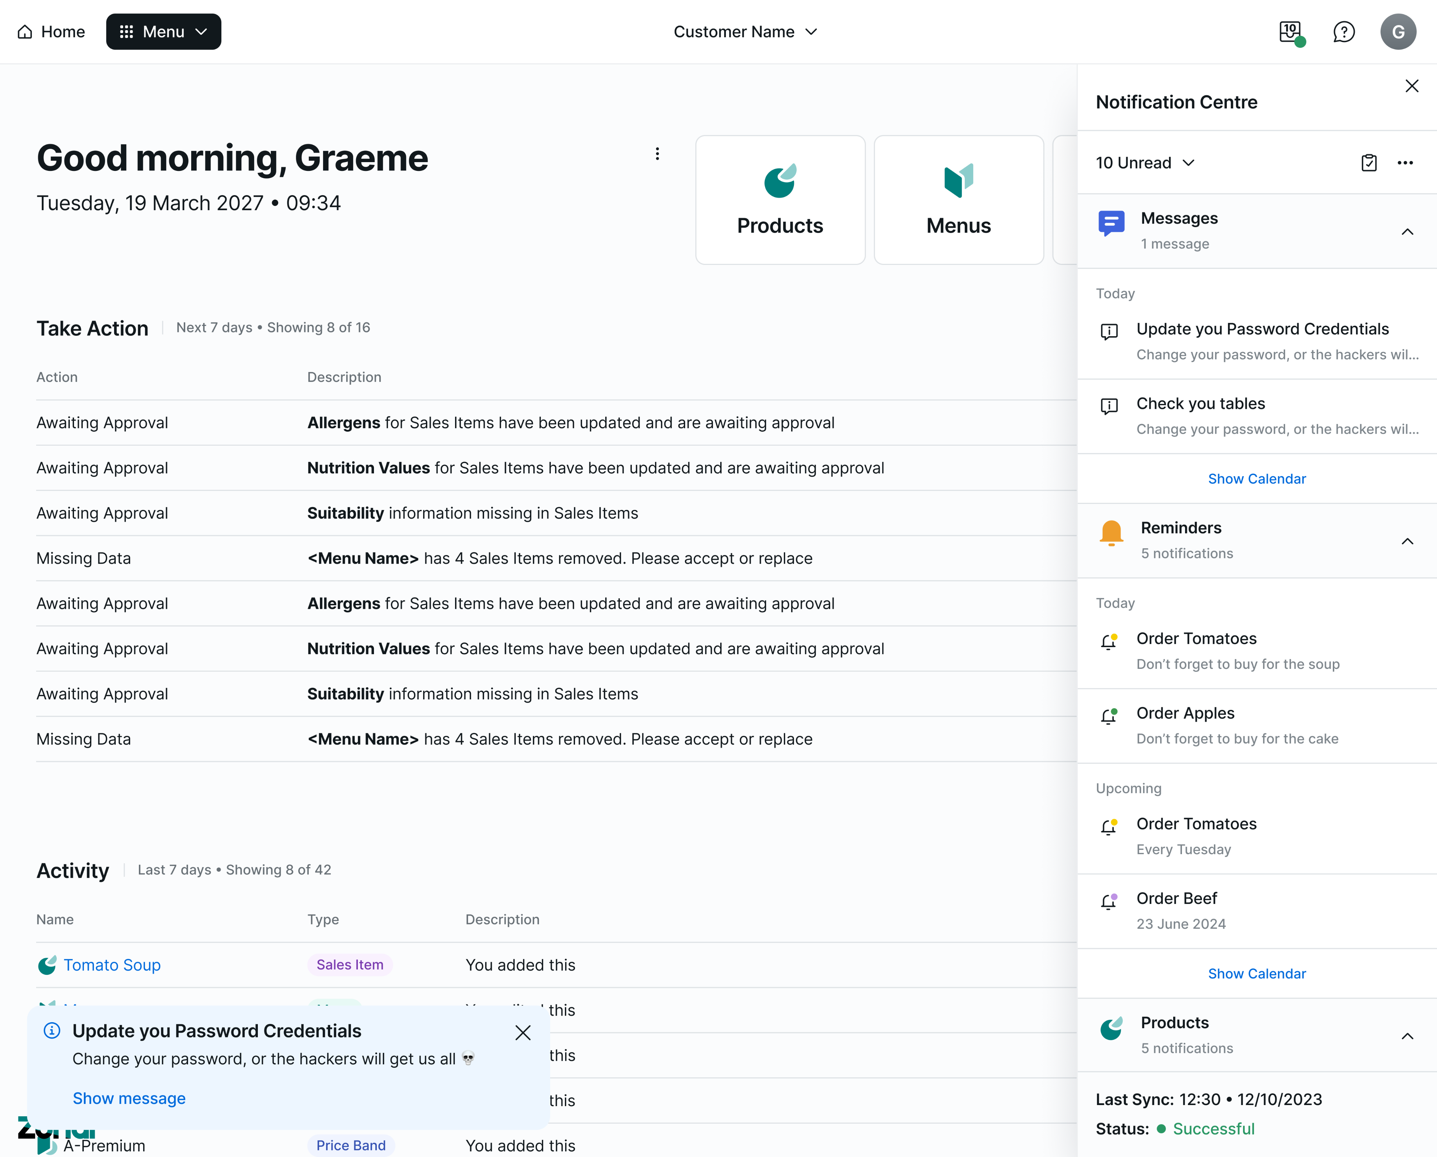Click the mark all as read clipboard icon

pos(1368,163)
